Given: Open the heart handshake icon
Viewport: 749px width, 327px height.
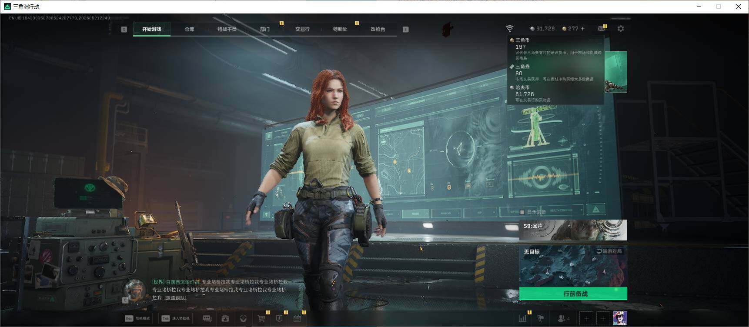Looking at the screenshot, I should [243, 319].
